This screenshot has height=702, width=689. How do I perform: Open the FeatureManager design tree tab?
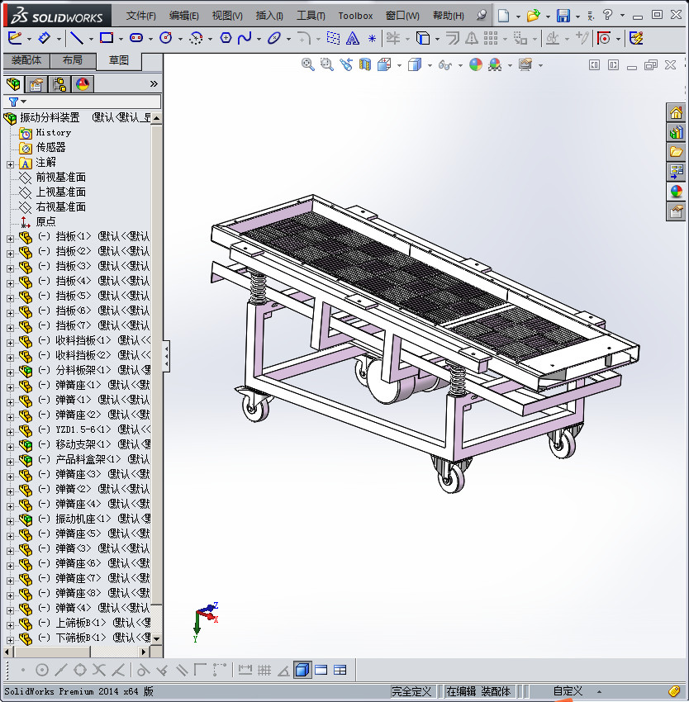point(13,84)
